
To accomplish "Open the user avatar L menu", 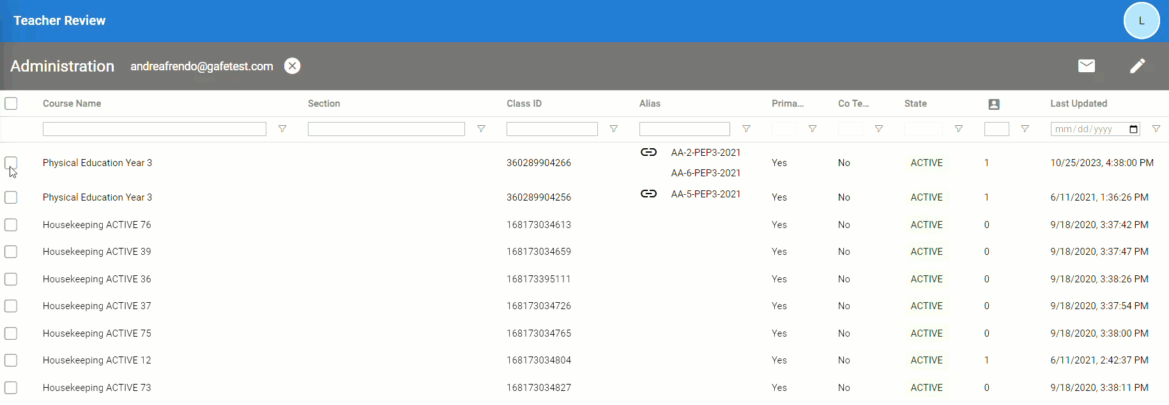I will click(x=1142, y=20).
